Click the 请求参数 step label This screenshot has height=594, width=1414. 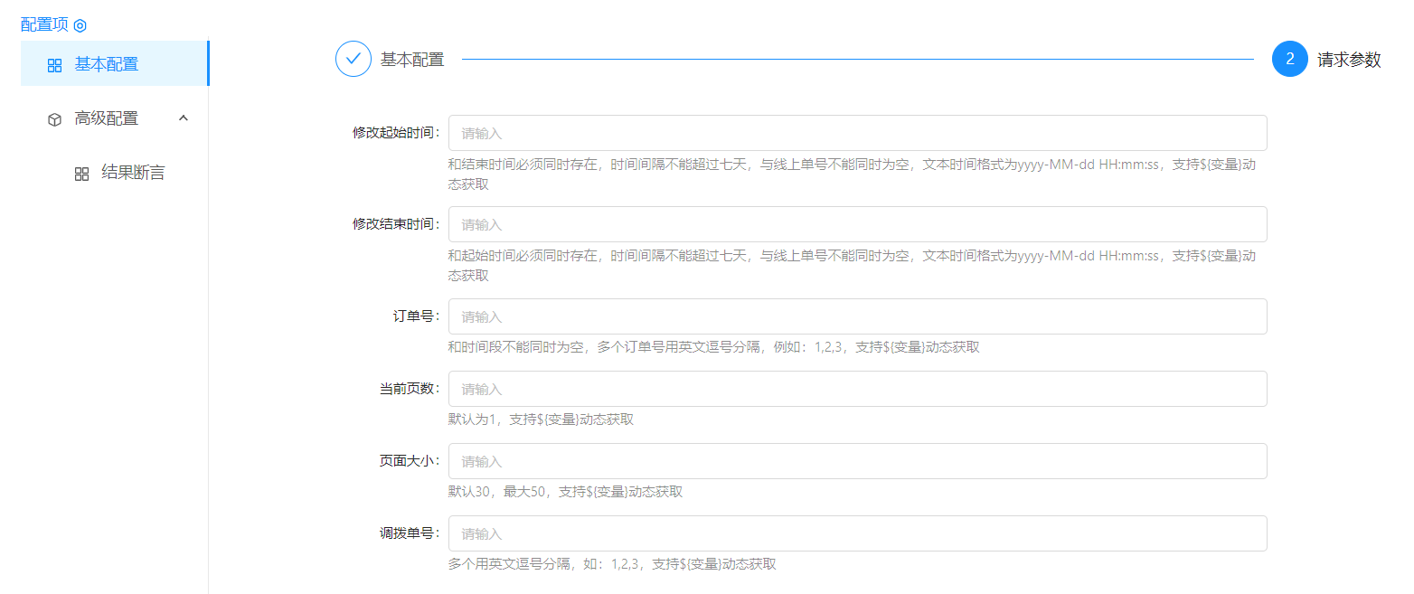pos(1349,60)
